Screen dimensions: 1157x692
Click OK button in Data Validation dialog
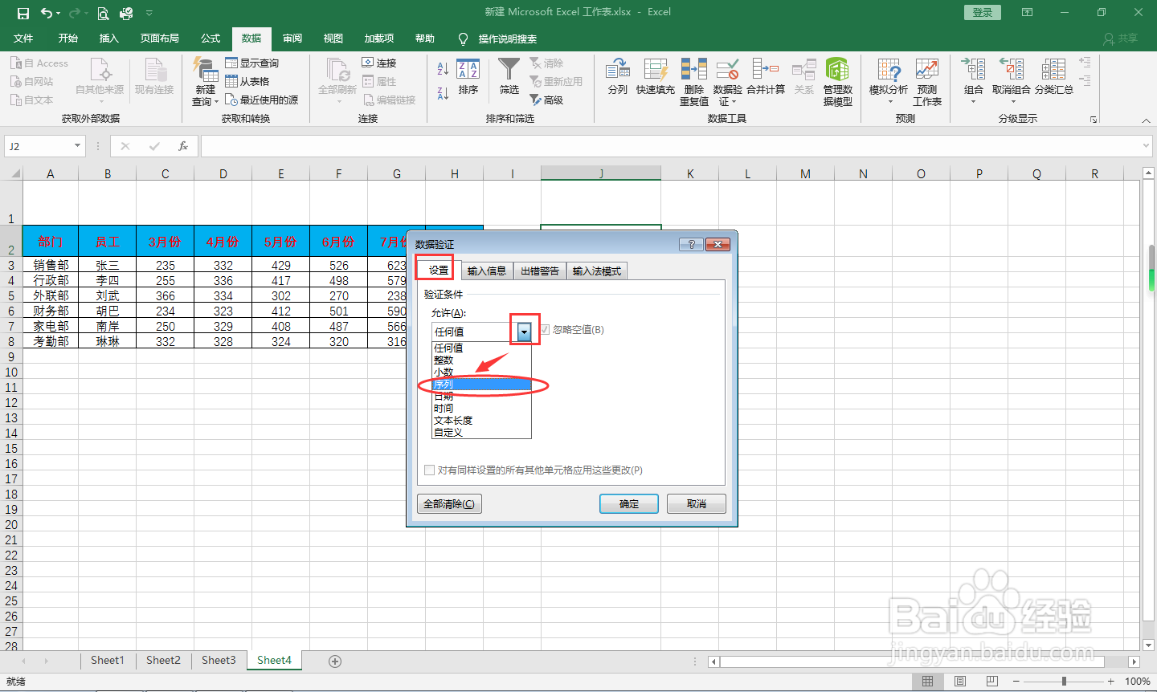629,504
